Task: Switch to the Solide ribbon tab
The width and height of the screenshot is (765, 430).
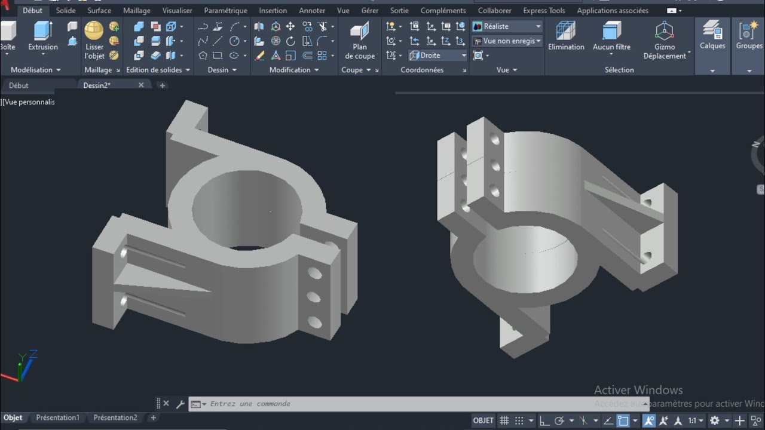Action: coord(66,11)
